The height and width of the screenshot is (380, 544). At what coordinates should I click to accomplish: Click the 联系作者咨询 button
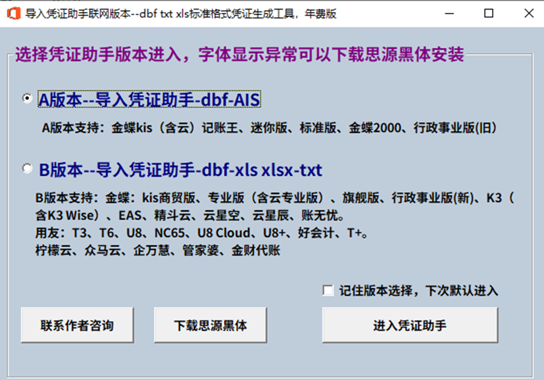pyautogui.click(x=77, y=325)
